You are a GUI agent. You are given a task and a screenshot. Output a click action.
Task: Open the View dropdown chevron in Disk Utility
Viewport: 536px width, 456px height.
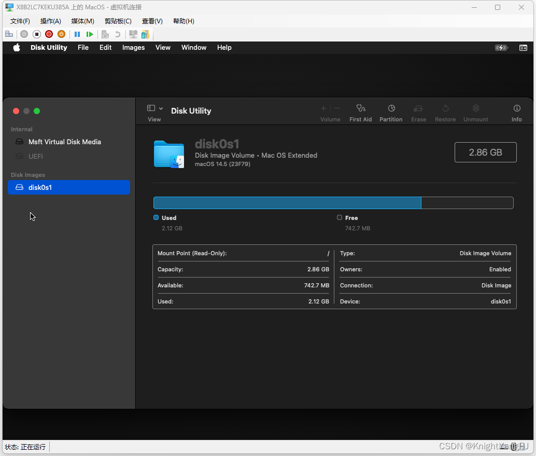(161, 108)
